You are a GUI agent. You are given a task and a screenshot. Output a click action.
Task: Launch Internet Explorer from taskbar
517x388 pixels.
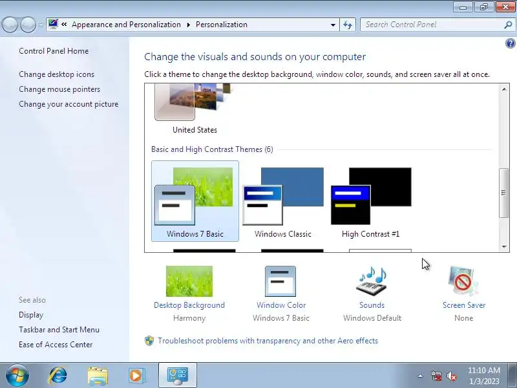pos(58,376)
